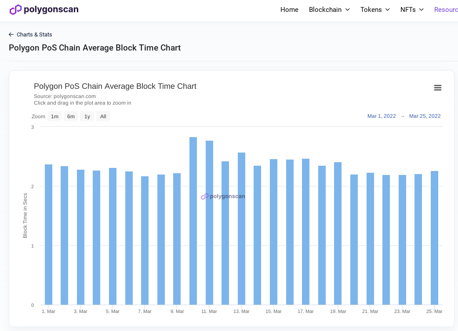This screenshot has width=458, height=331.
Task: Show All data in chart zoom
Action: click(103, 116)
